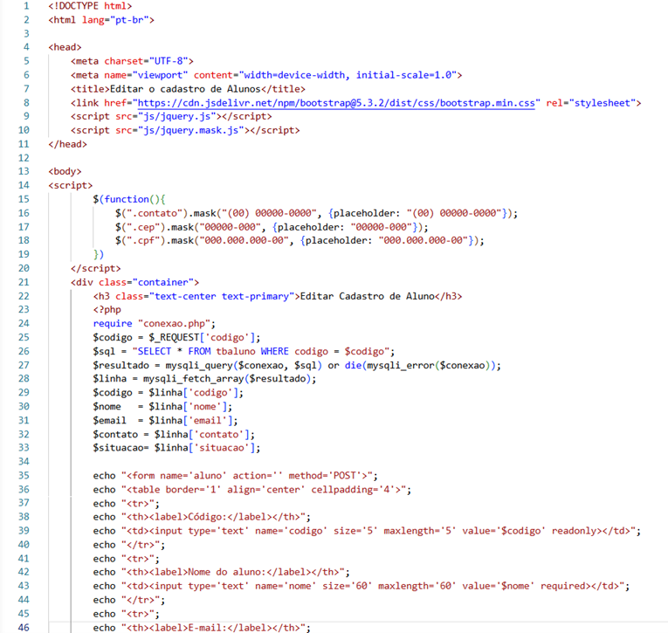
Task: Click the <!DOCTYPE html> declaration
Action: tap(90, 6)
